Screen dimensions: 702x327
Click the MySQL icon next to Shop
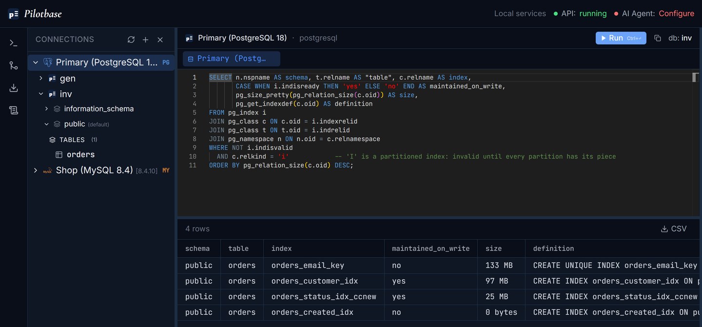[47, 170]
